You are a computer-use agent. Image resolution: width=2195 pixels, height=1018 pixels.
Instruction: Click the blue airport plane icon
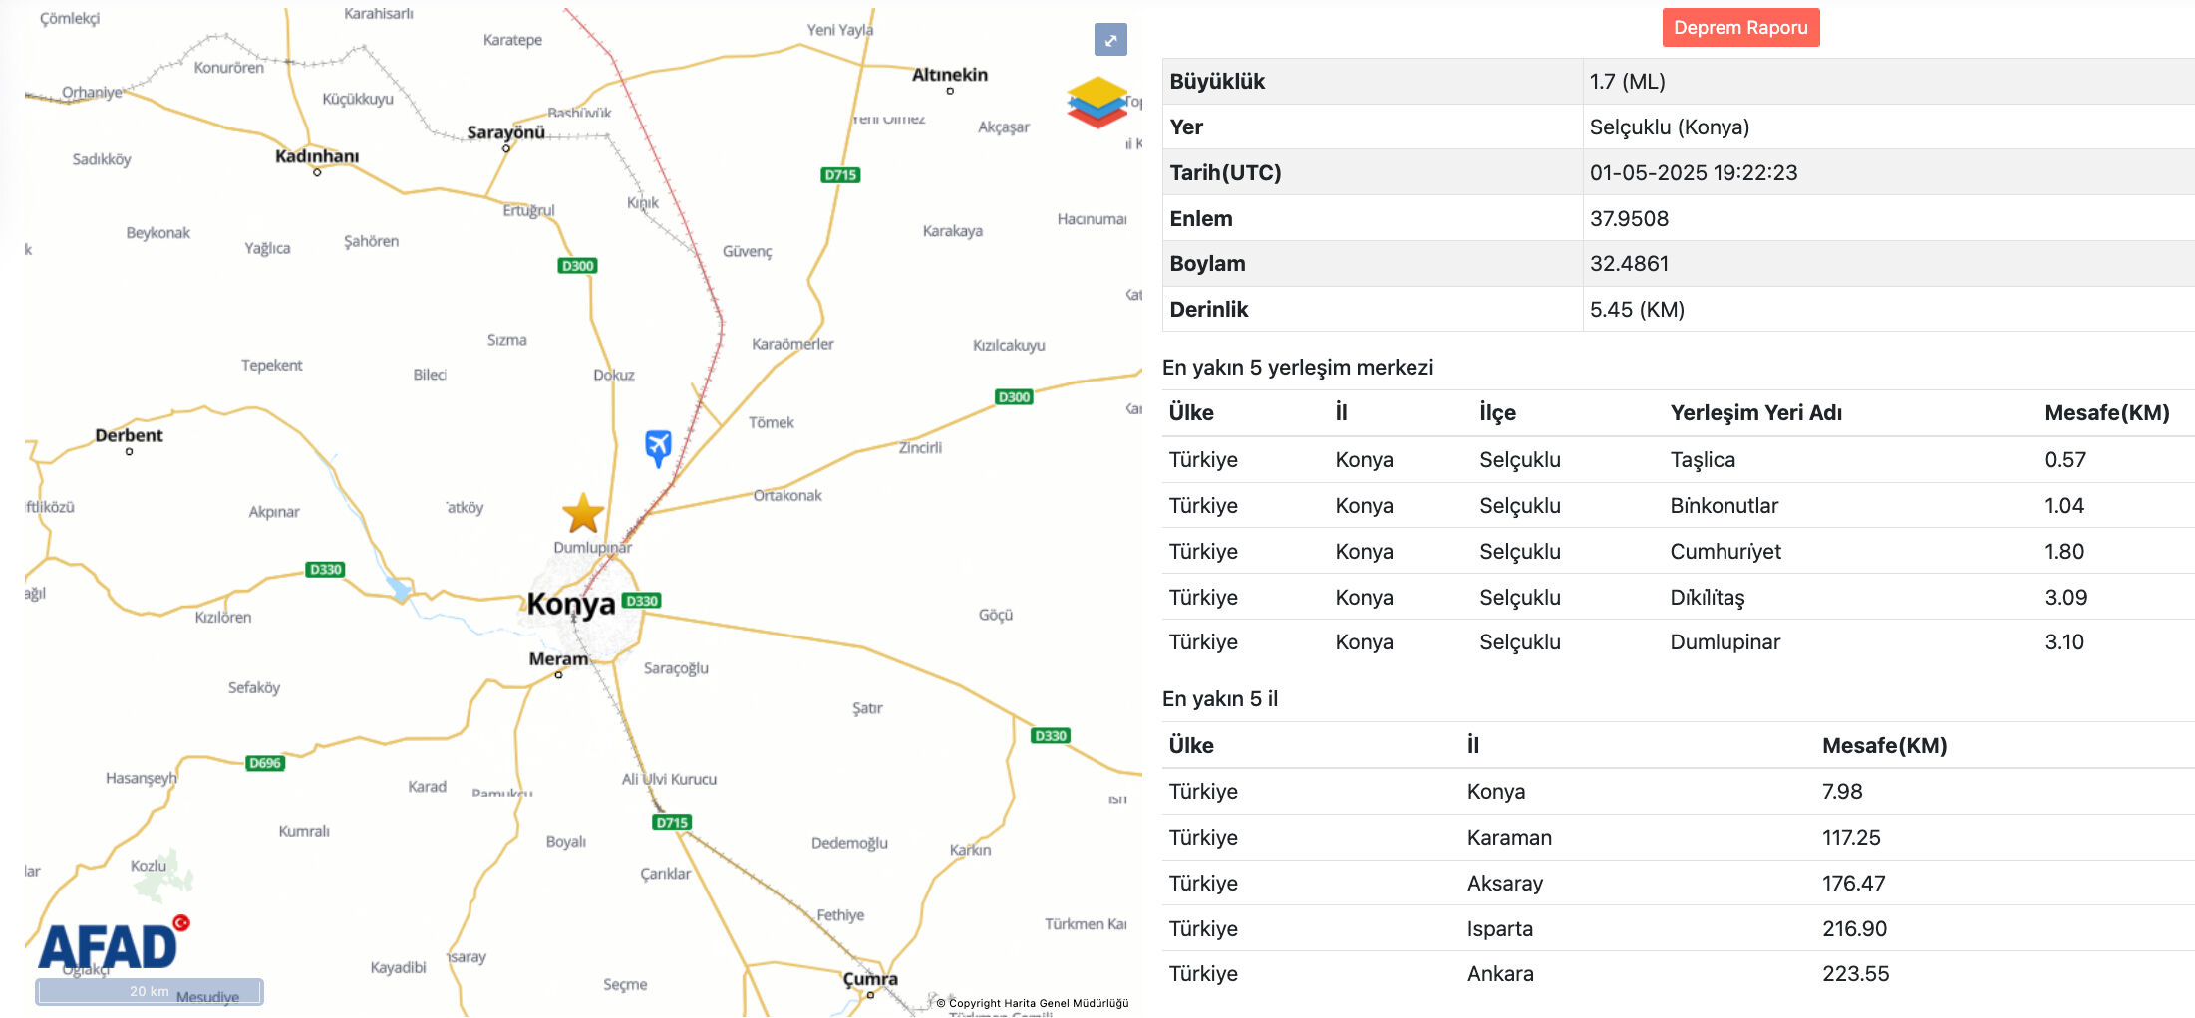(x=658, y=447)
